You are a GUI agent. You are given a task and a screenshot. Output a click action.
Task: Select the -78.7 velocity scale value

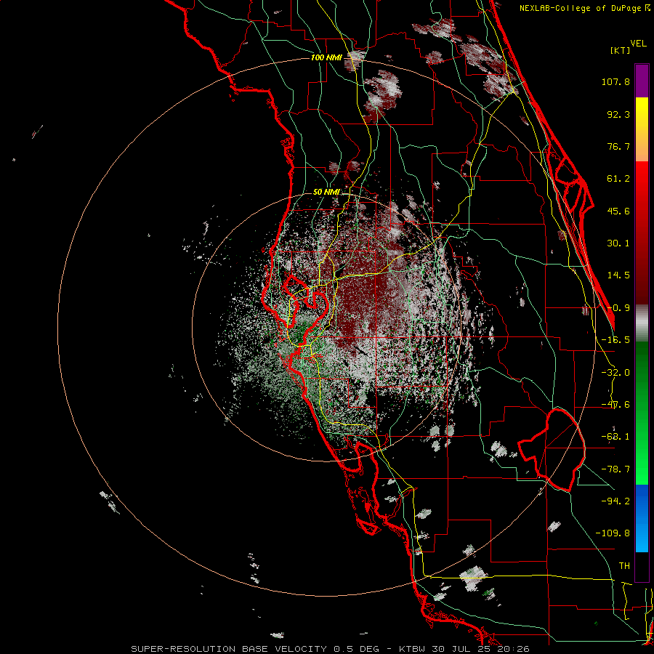615,469
